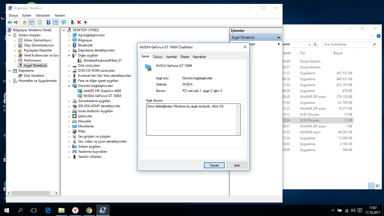Collapse the Sistem Araçları tree node
384x216 pixels.
coord(10,35)
